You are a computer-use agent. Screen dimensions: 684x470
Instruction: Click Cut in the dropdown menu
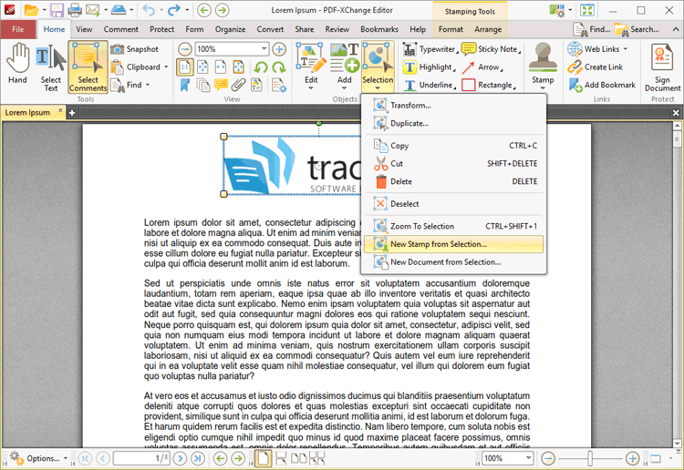[453, 163]
